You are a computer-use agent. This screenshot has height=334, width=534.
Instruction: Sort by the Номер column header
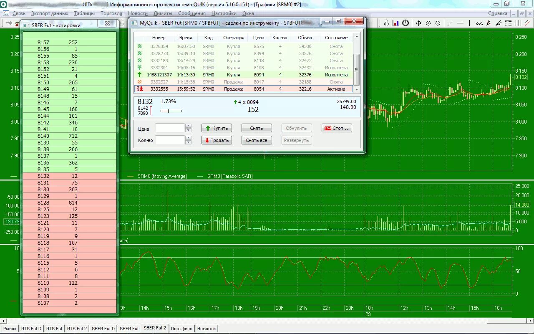click(159, 38)
